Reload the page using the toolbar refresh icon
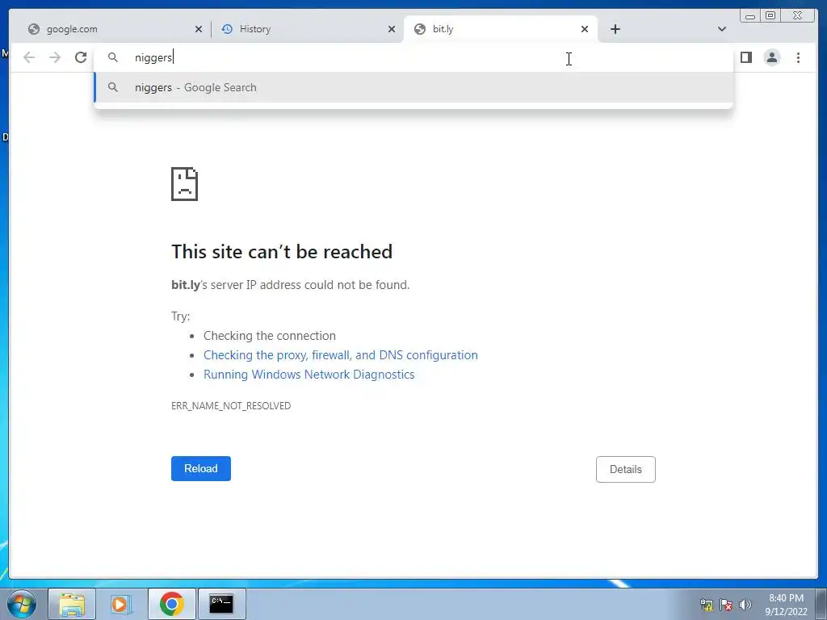Viewport: 827px width, 620px height. pyautogui.click(x=81, y=57)
